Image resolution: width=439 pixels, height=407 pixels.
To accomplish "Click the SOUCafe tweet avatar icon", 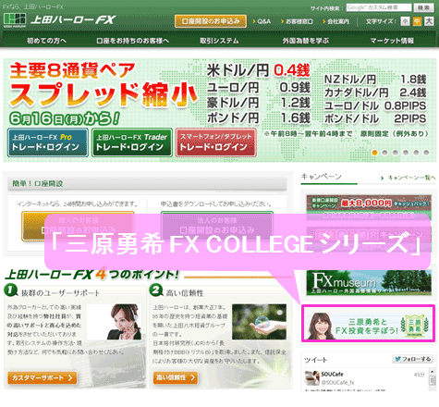I will (x=311, y=378).
